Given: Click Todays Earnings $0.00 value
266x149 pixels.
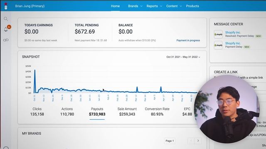Looking at the screenshot, I should (x=32, y=31).
